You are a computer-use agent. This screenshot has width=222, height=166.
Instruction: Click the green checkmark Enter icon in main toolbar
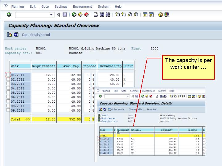tap(9, 14)
